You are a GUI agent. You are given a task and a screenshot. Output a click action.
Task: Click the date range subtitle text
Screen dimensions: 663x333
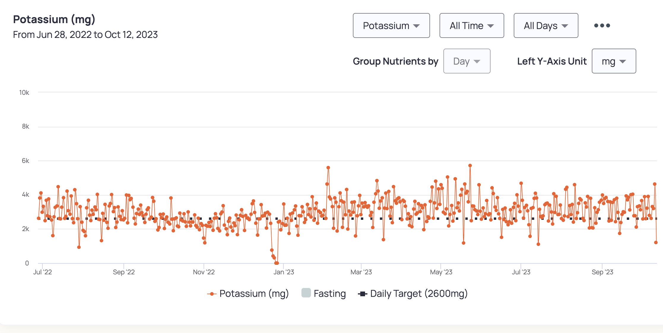(85, 35)
